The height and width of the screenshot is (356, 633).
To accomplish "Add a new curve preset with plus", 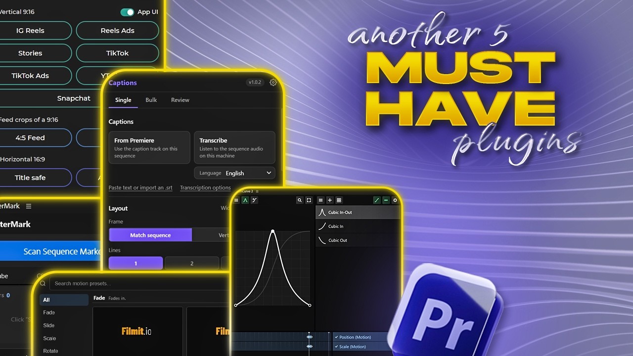I will (x=330, y=200).
